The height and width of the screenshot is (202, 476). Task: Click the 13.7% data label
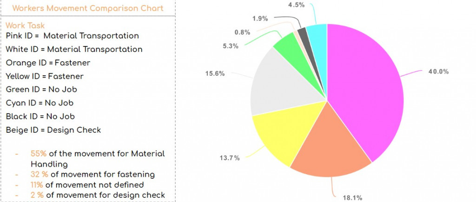pos(229,158)
